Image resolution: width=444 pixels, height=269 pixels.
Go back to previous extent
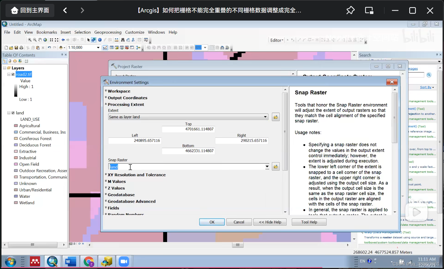(x=63, y=40)
